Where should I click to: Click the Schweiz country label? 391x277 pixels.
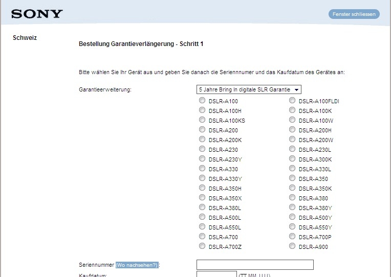click(25, 38)
